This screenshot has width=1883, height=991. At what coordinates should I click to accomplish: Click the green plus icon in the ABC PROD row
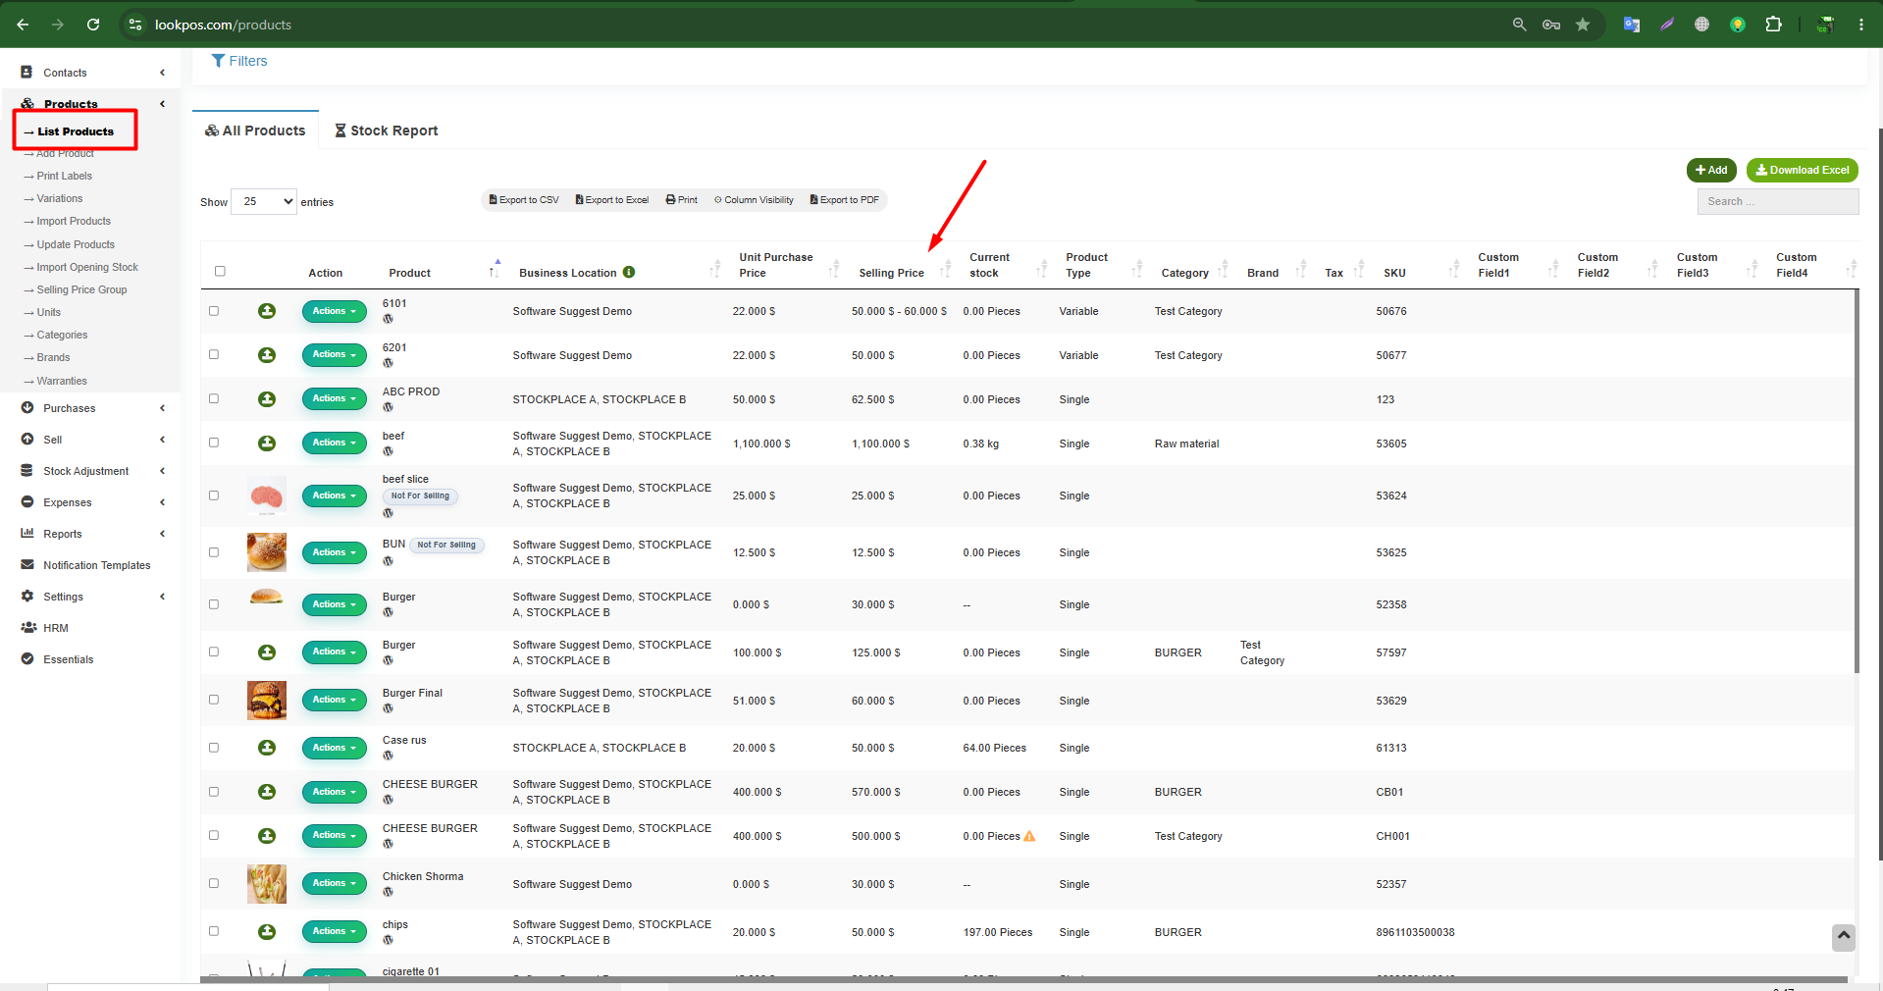pyautogui.click(x=267, y=399)
